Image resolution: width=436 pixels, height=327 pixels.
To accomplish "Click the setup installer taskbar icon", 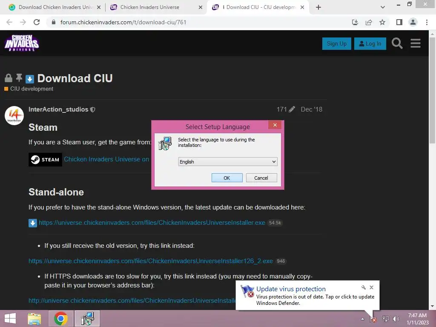I will coord(87,318).
